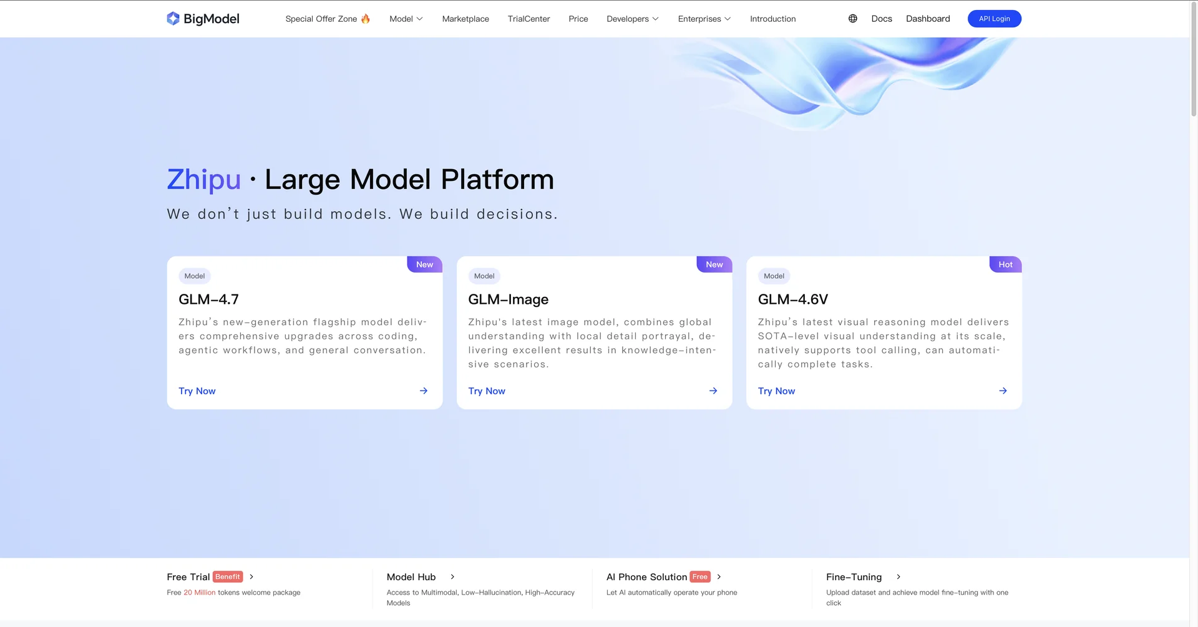Open the Docs page
This screenshot has height=627, width=1198.
[x=881, y=18]
